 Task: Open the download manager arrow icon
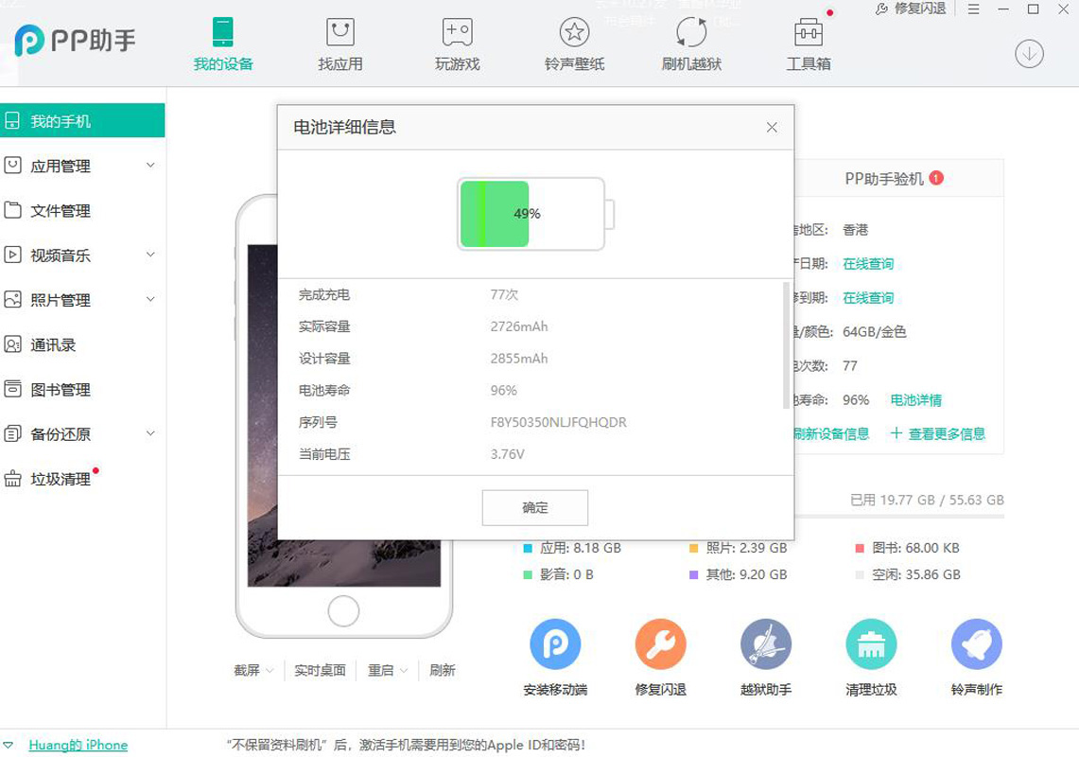pyautogui.click(x=1029, y=54)
